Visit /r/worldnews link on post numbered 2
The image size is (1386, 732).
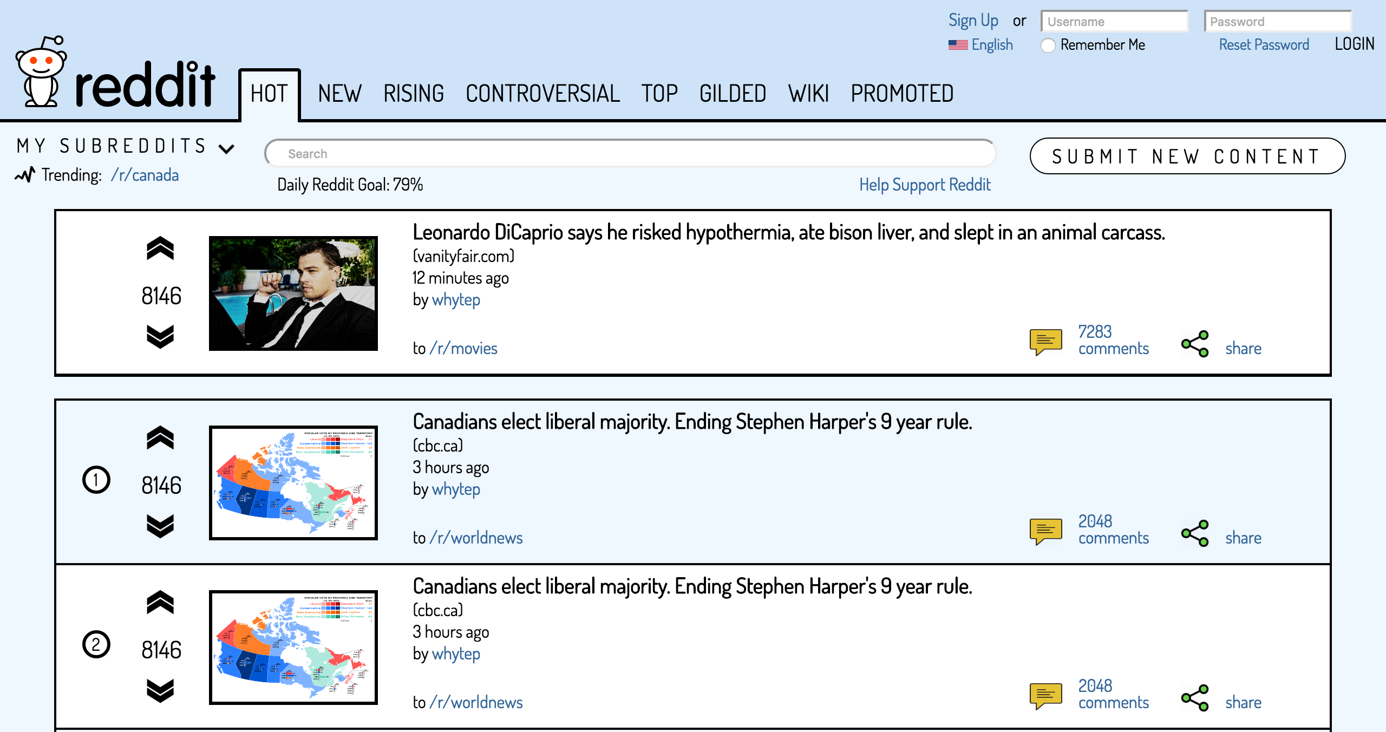tap(476, 702)
